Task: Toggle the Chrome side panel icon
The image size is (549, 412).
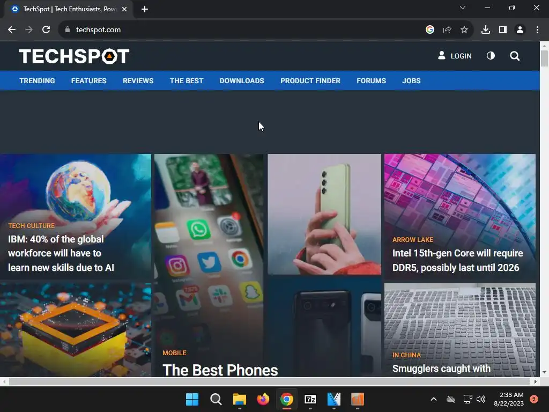Action: [x=503, y=30]
